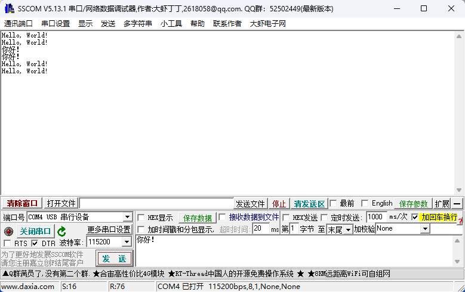
Task: Collapse panel with the minus button
Action: tap(457, 204)
